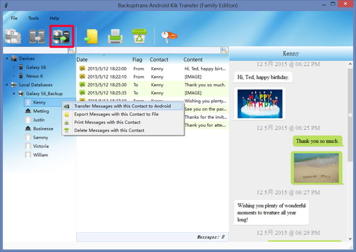Open the Help menu
This screenshot has height=252, width=356.
pos(54,18)
